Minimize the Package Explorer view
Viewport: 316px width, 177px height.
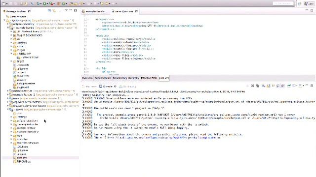coord(71,10)
